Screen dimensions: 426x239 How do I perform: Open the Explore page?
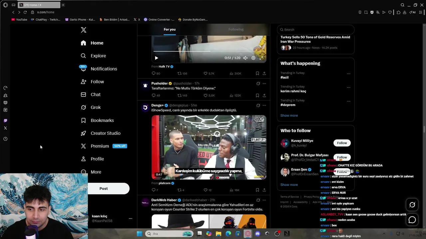point(94,56)
